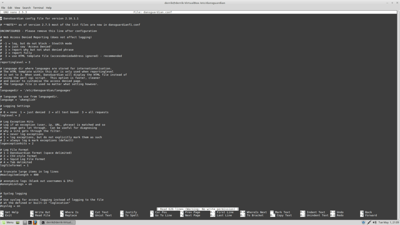Launch the terminal from the panel launcher
The image size is (400, 225).
tap(30, 222)
